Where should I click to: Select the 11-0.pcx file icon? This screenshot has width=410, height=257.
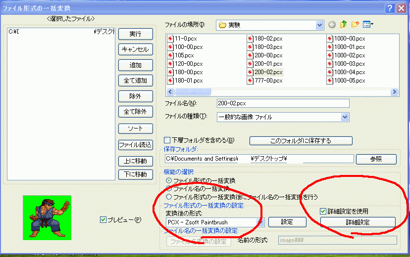click(170, 39)
